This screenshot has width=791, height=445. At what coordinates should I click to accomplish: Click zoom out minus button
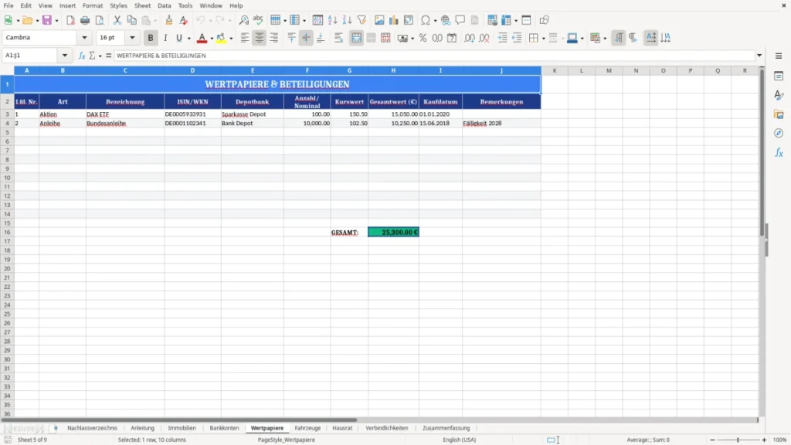point(712,440)
